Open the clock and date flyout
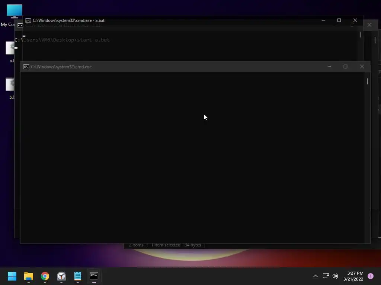The height and width of the screenshot is (285, 381). (x=353, y=276)
